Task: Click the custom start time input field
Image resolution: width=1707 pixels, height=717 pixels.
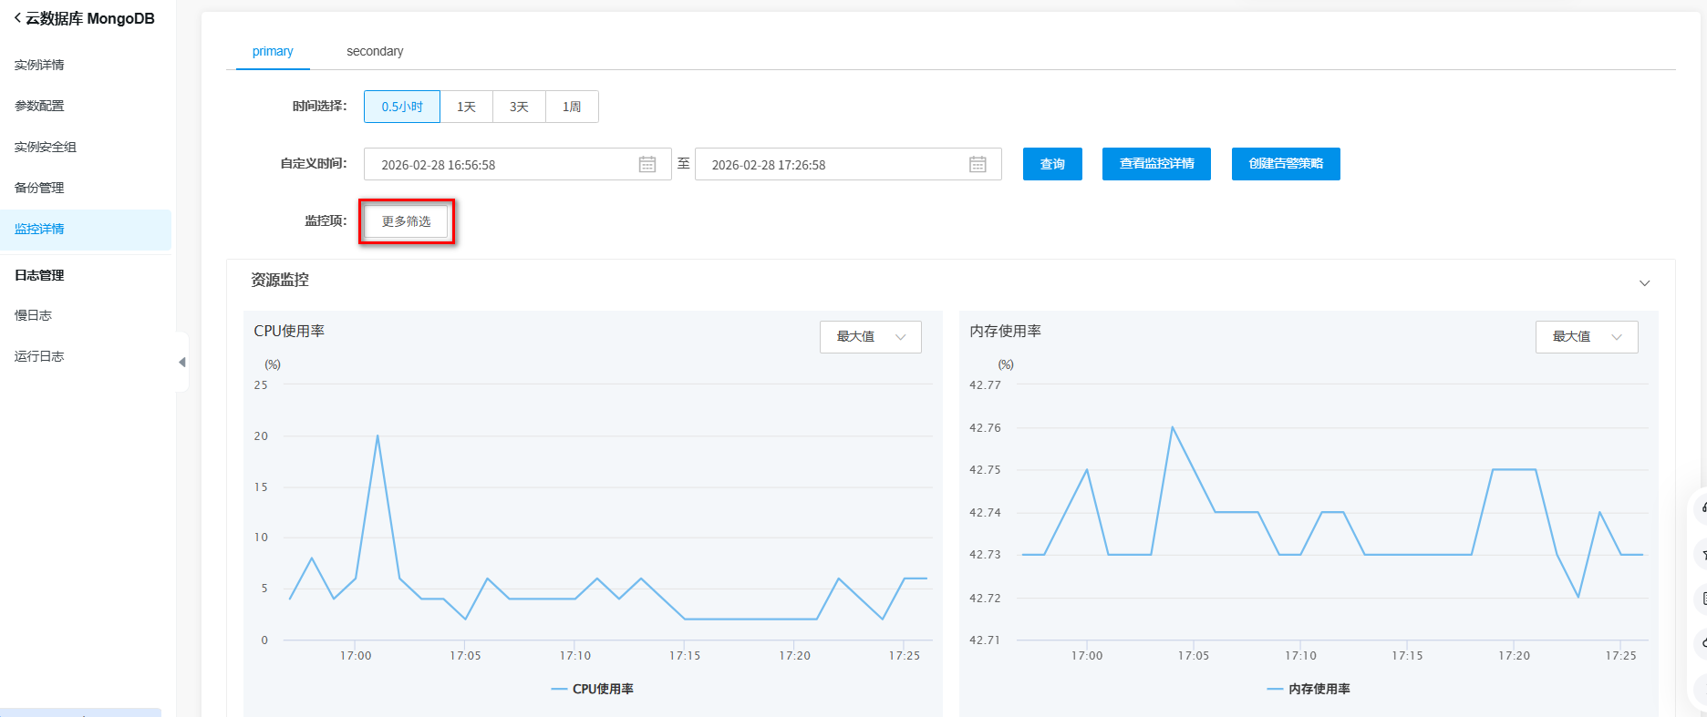Action: tap(502, 164)
